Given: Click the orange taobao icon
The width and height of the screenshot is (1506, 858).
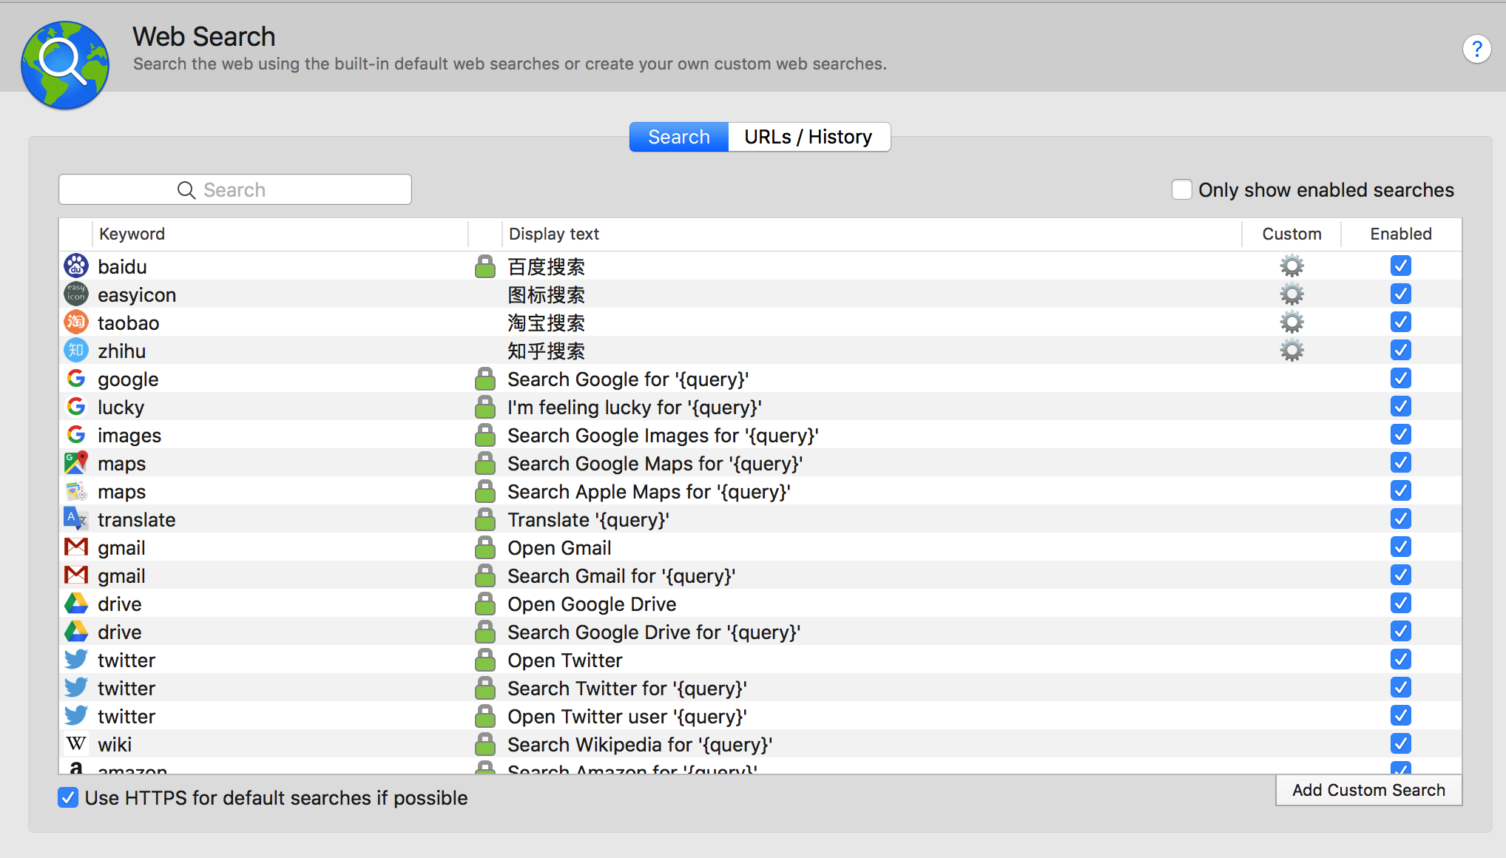Looking at the screenshot, I should [76, 322].
